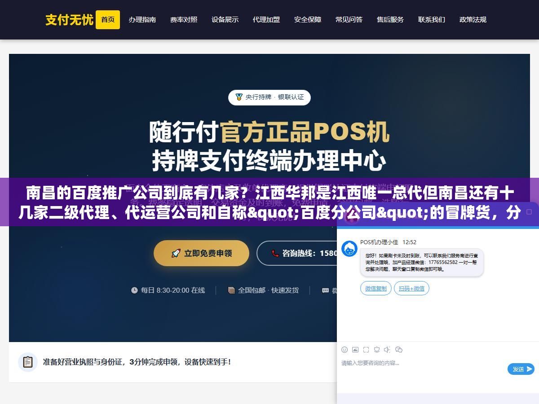Click the chat message bubble text
Viewport: 539px width, 404px height.
tap(421, 262)
